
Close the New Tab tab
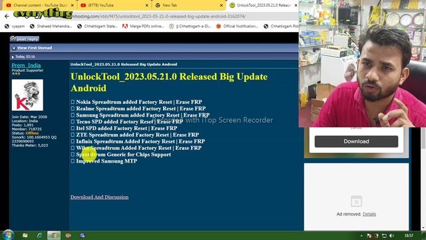click(221, 5)
